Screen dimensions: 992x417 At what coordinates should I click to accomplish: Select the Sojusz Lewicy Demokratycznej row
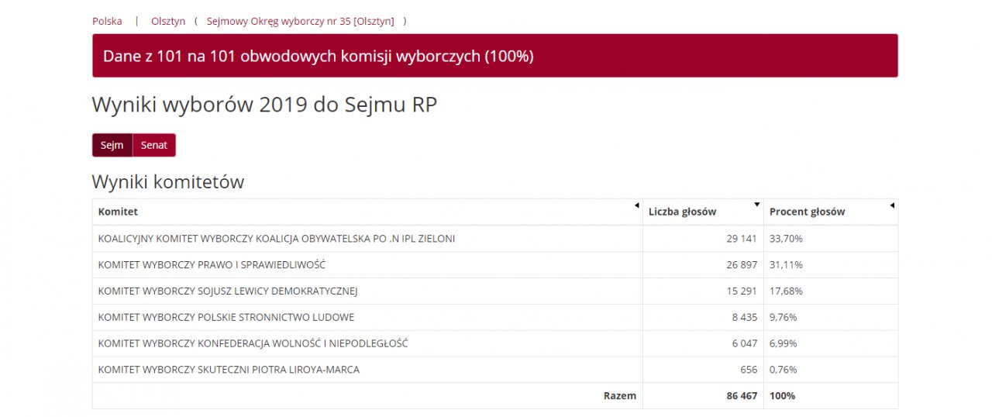495,291
